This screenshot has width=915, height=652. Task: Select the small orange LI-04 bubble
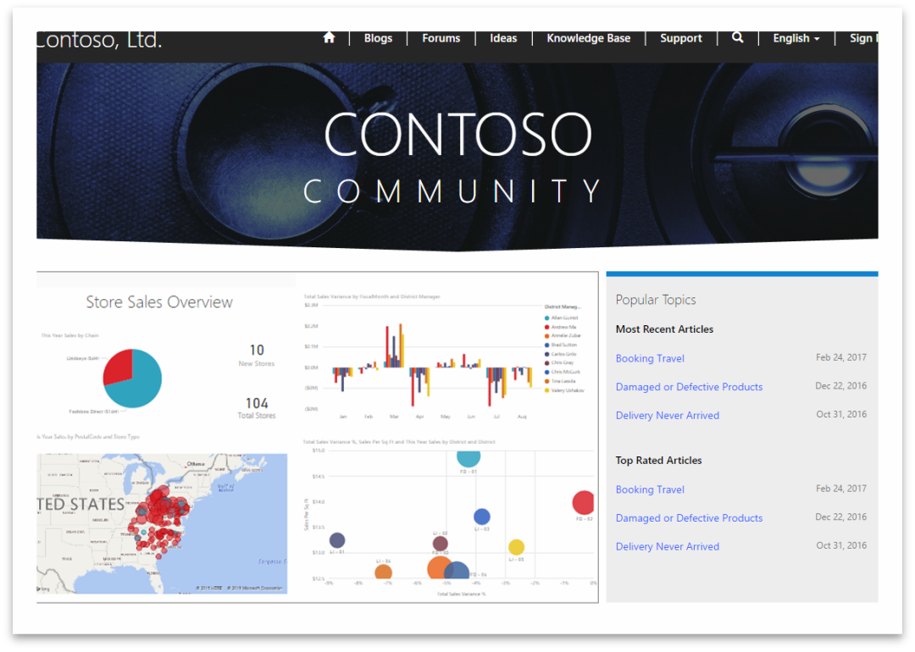point(383,572)
